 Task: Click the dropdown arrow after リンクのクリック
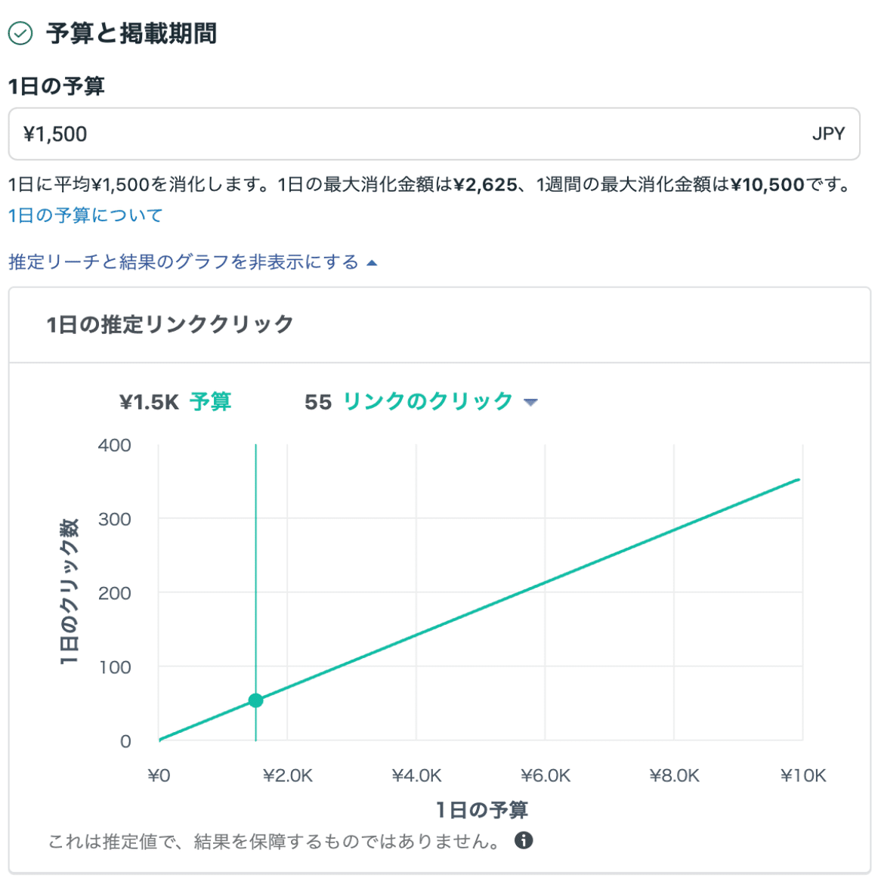pos(530,402)
